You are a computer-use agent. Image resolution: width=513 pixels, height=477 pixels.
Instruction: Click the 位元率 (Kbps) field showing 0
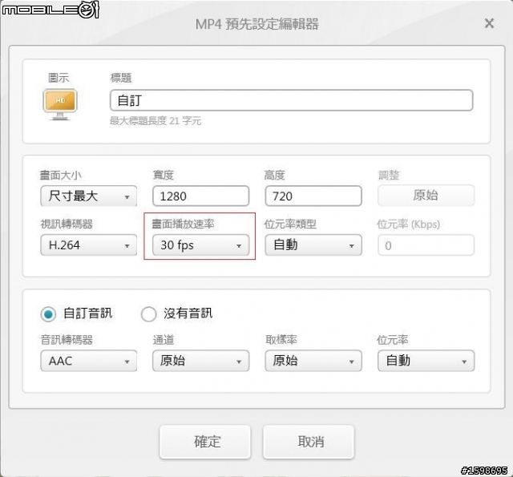[426, 245]
